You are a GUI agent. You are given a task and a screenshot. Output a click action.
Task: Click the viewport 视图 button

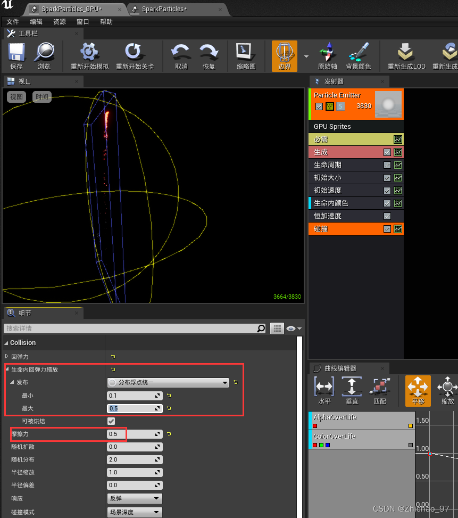pyautogui.click(x=16, y=97)
